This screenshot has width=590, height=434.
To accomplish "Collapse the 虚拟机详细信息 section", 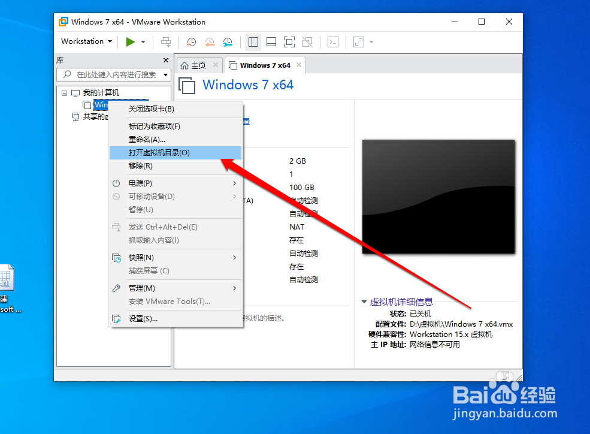I will click(x=364, y=302).
